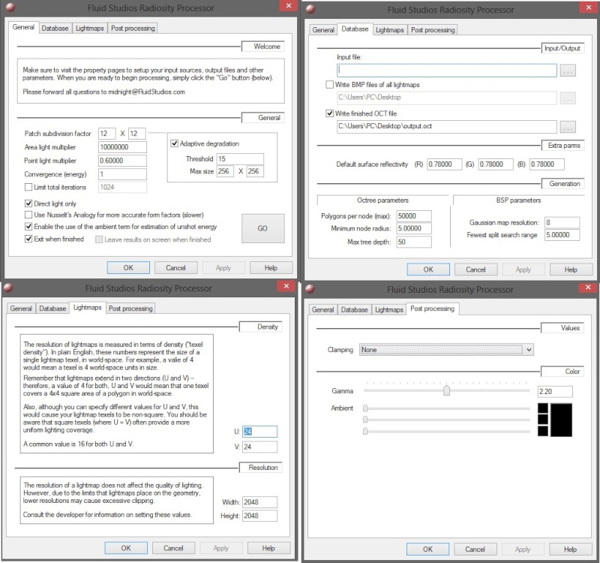Toggle the Adaptive degradation checkbox
Viewport: 600px width, 563px height.
coord(175,143)
